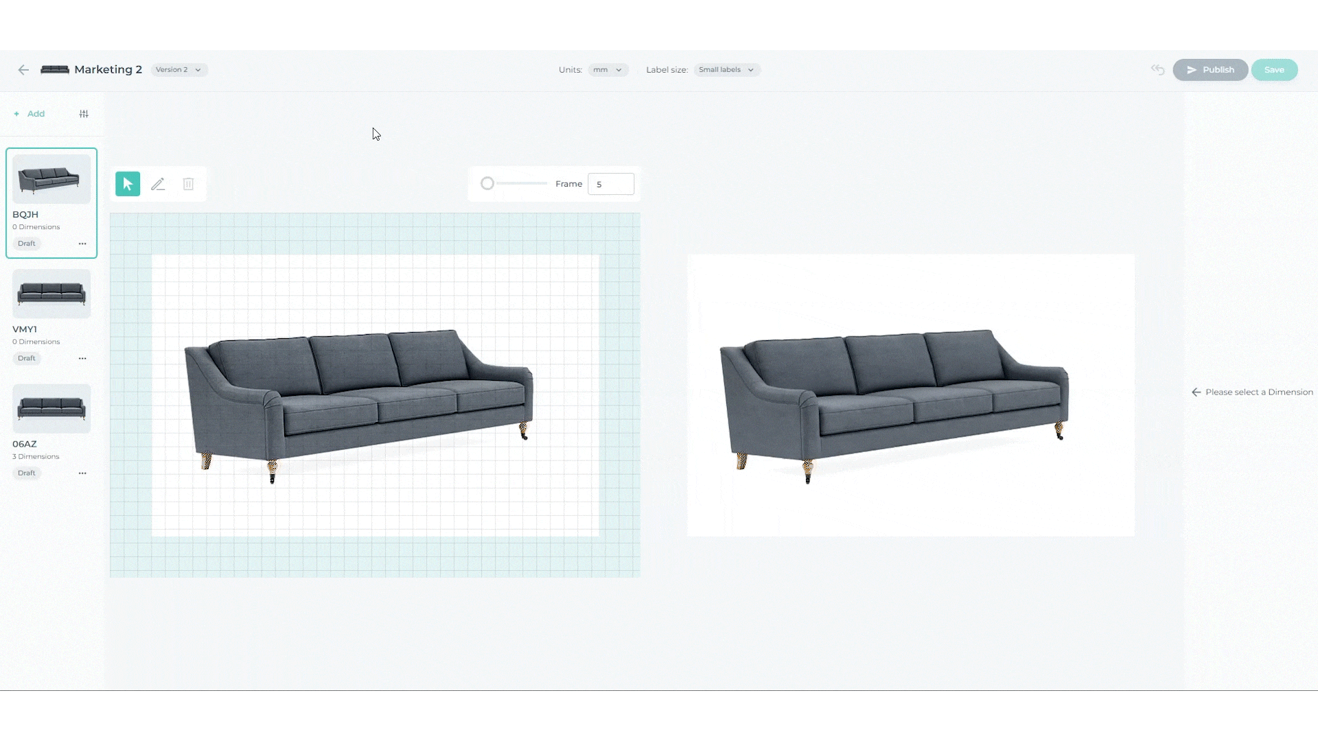Open the BQJH item three-dot menu

(82, 244)
